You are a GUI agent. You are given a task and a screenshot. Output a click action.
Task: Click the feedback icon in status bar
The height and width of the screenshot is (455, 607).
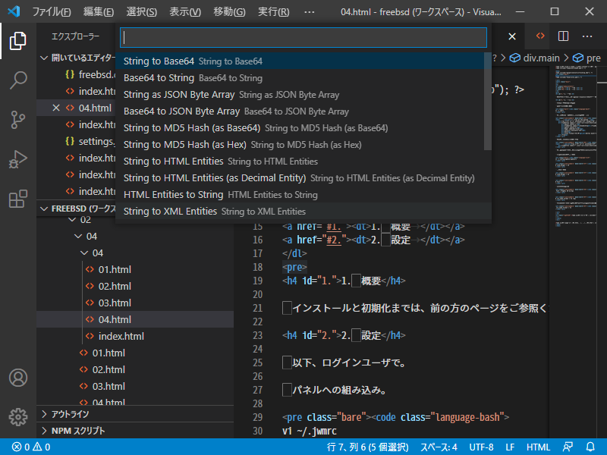[x=568, y=447]
